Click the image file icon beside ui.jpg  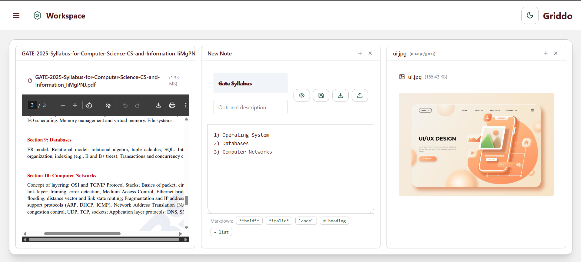402,77
